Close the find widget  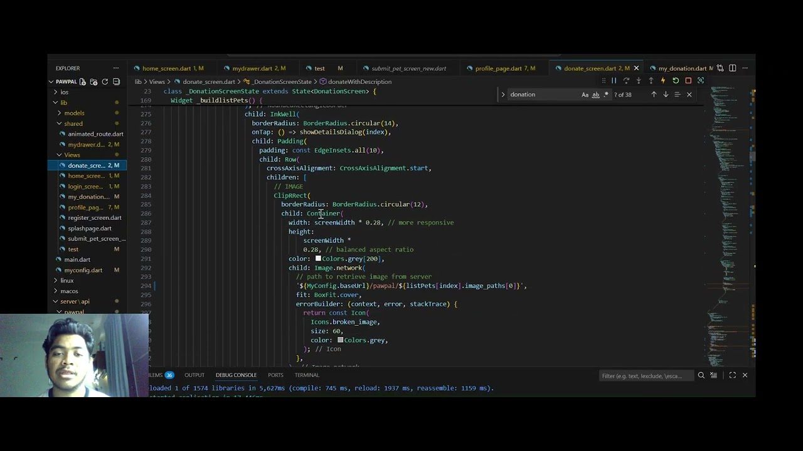[x=689, y=95]
